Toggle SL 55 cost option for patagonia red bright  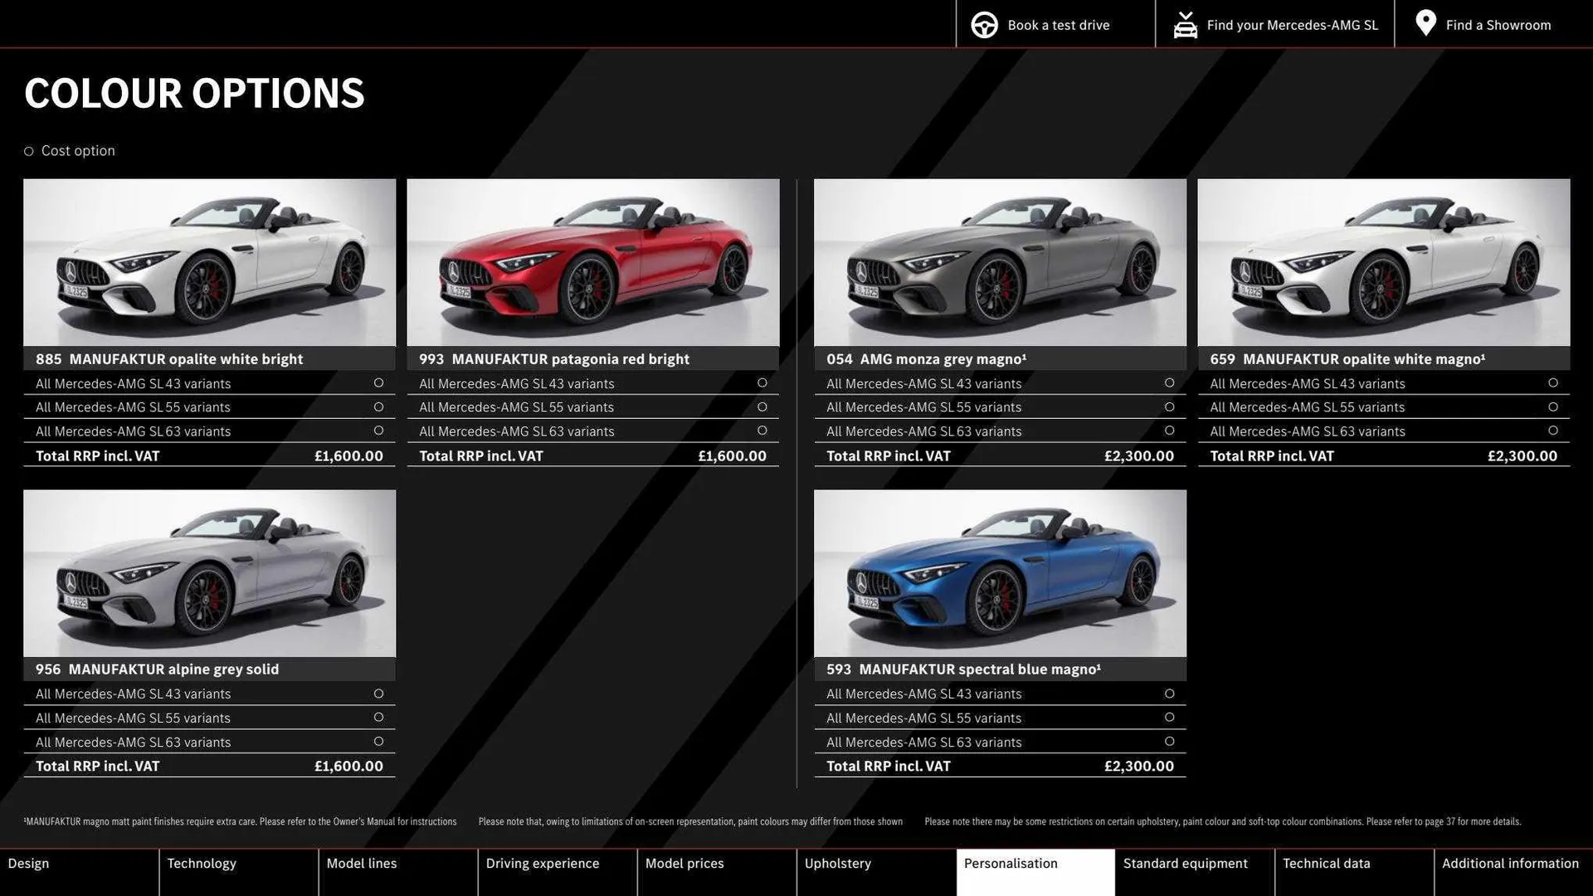(x=762, y=407)
